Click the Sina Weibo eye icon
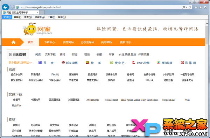The width and height of the screenshot is (210, 138). [x=63, y=63]
